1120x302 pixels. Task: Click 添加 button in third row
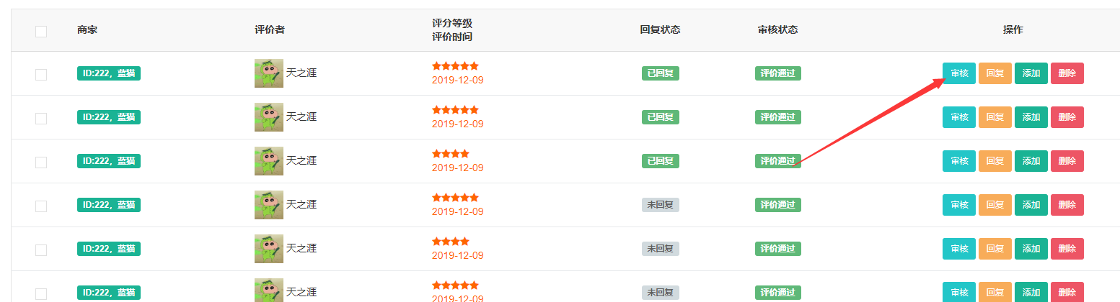pos(1031,161)
